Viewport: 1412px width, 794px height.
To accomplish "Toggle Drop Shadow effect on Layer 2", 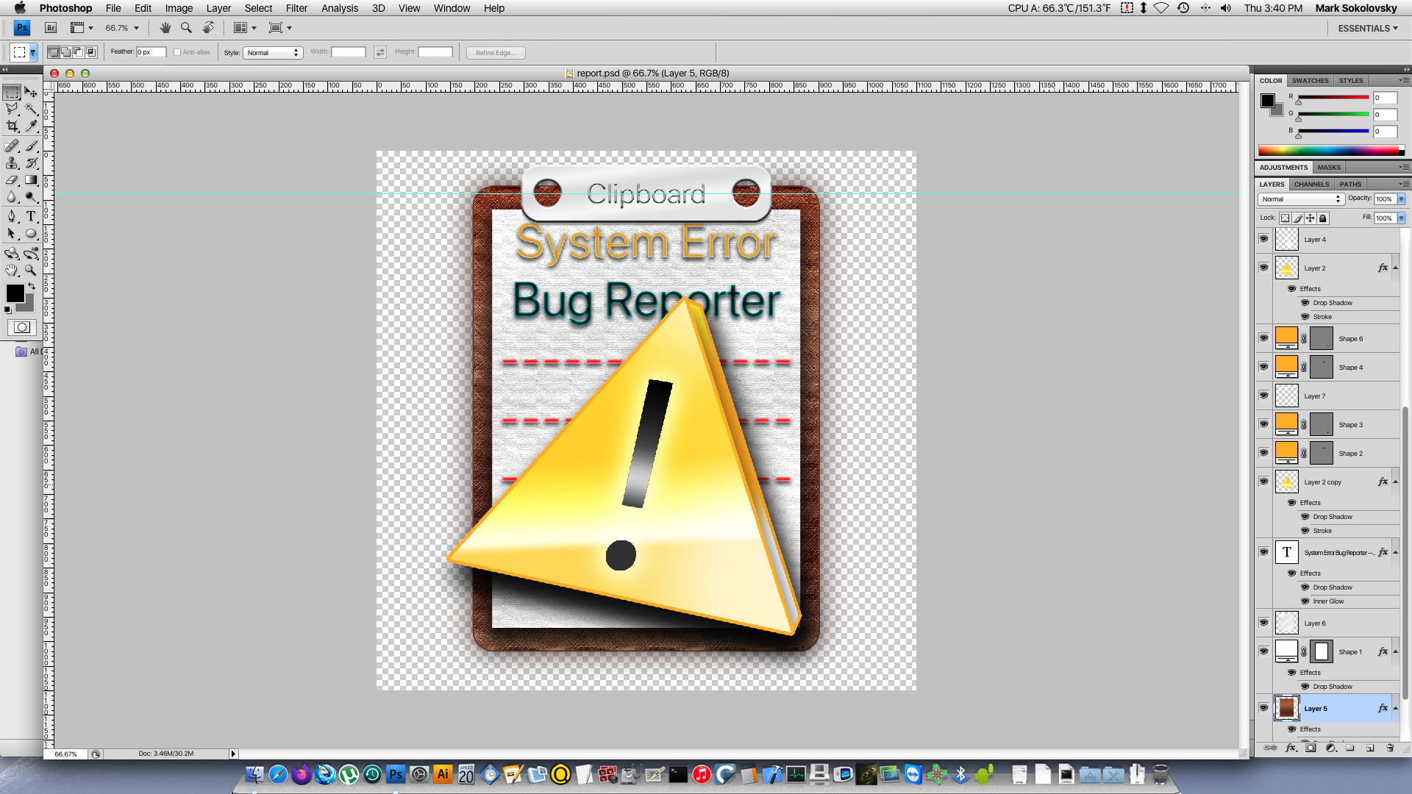I will pyautogui.click(x=1305, y=303).
